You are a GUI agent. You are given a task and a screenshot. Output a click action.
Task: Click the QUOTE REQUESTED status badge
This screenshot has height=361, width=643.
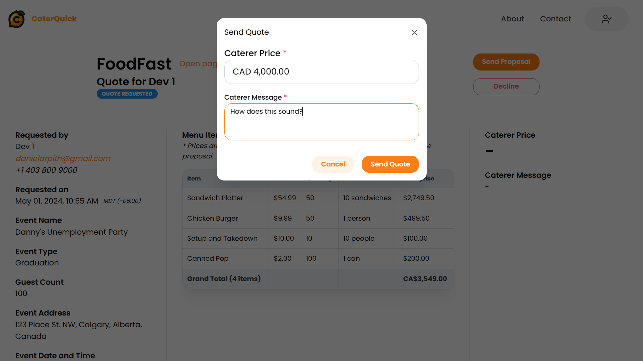click(127, 94)
